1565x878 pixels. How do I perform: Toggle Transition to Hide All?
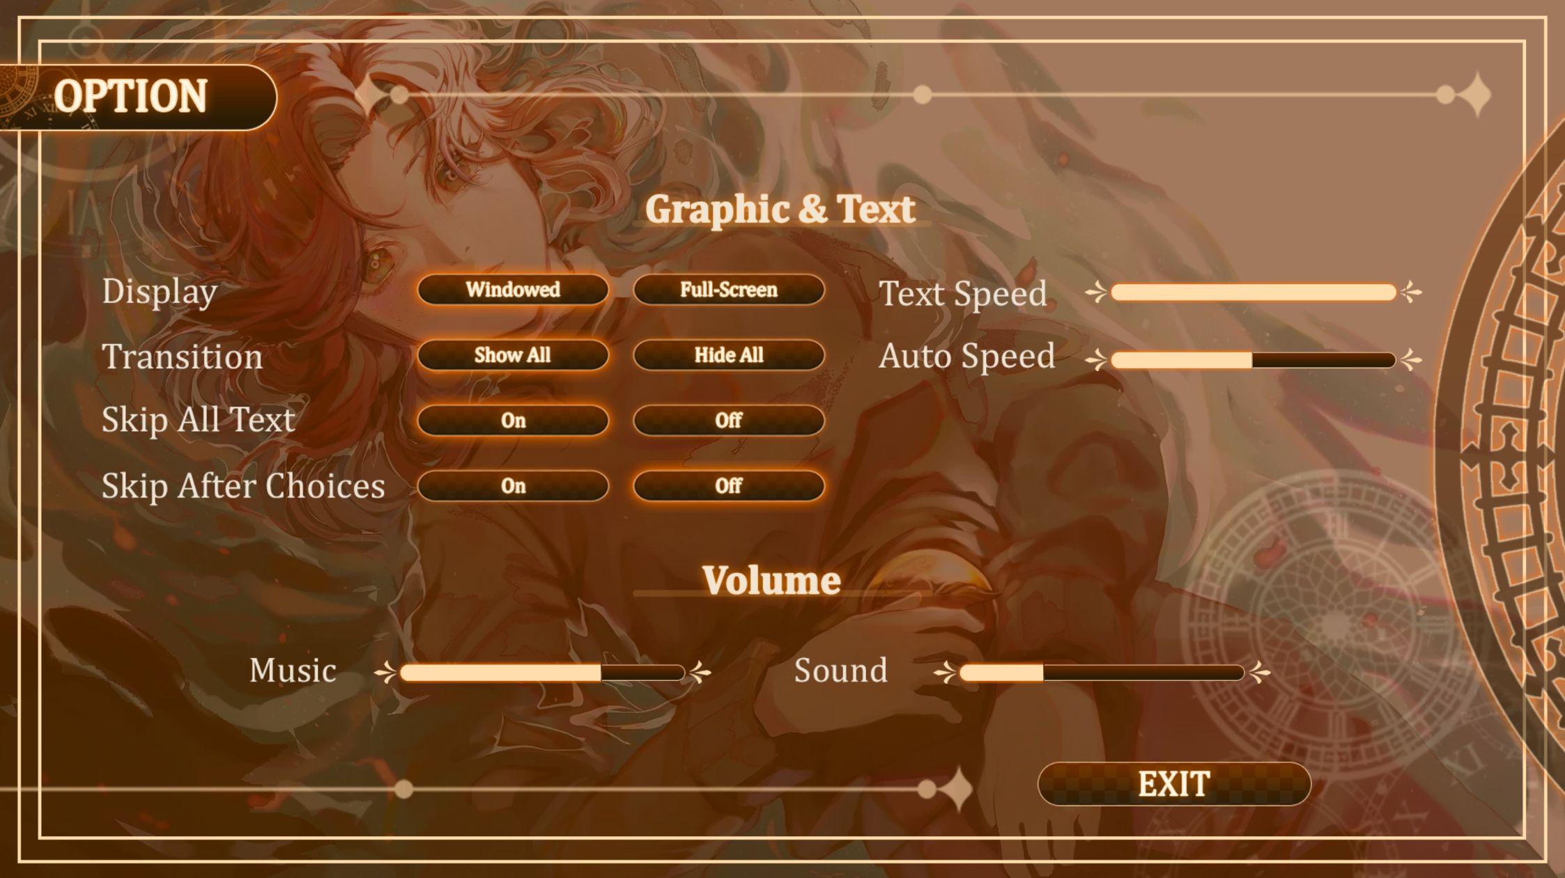click(727, 354)
